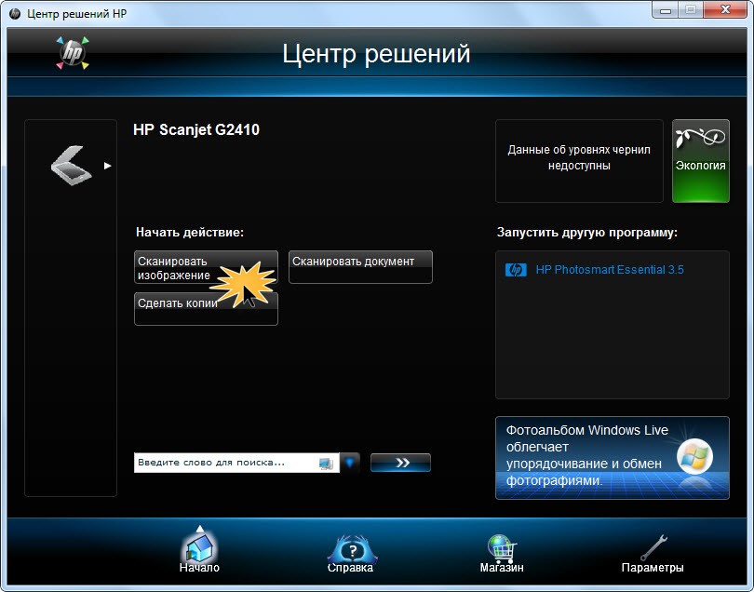
Task: Click Сканировать изображение button
Action: 206,267
